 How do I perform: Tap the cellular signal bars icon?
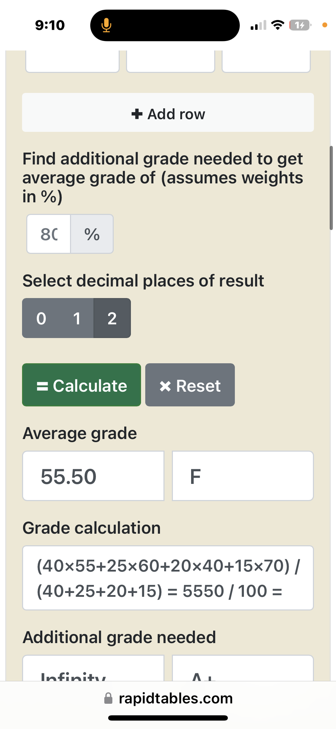258,25
